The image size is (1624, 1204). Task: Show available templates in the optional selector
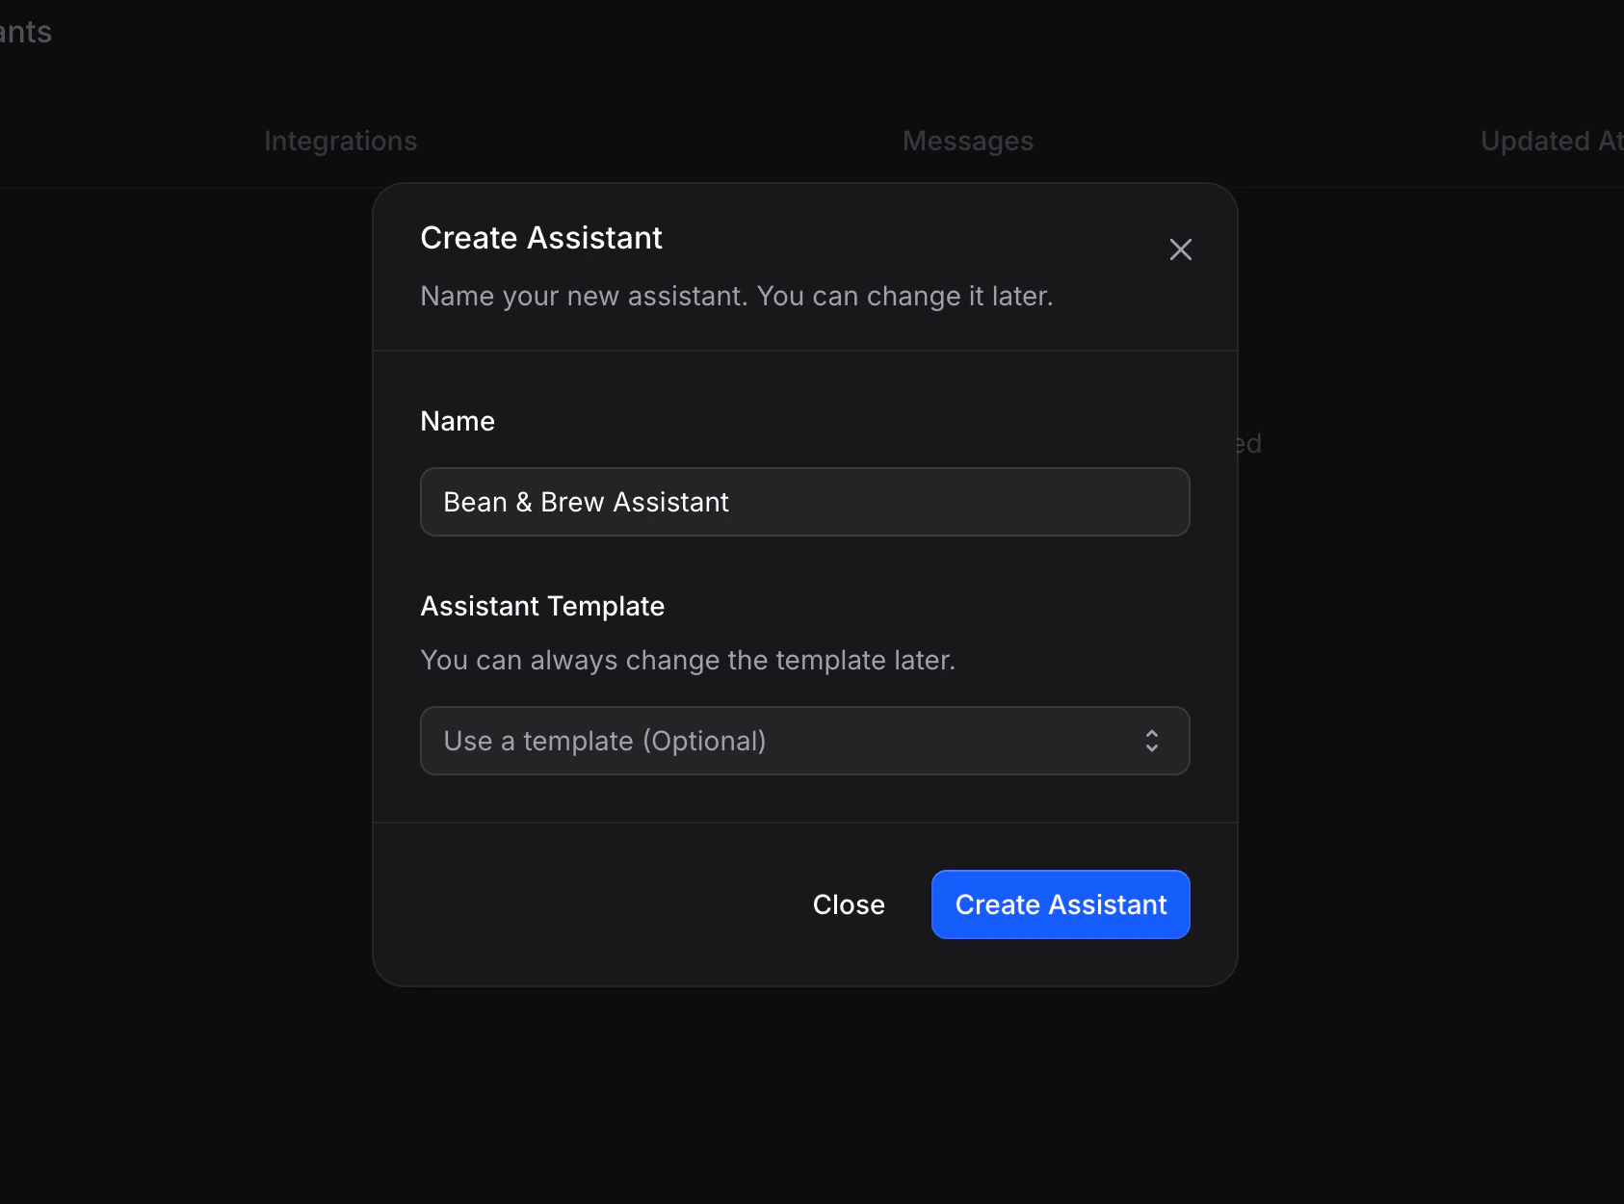tap(804, 741)
